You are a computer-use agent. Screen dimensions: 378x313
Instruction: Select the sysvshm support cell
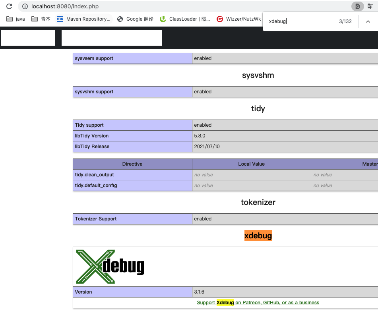pyautogui.click(x=132, y=92)
